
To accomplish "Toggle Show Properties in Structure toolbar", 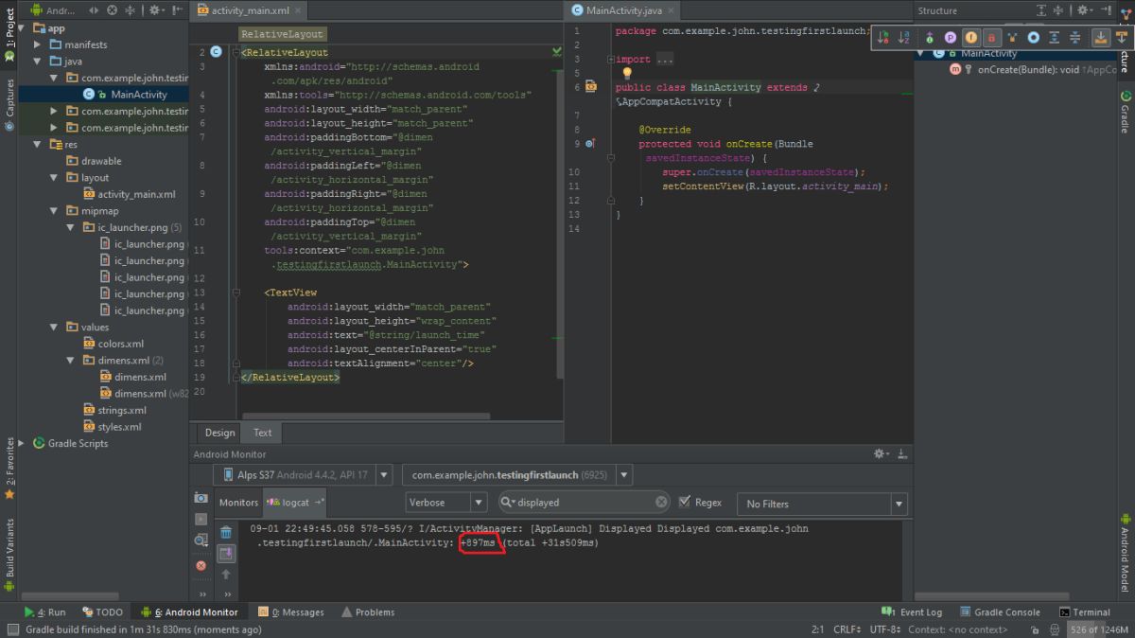I will (x=950, y=37).
